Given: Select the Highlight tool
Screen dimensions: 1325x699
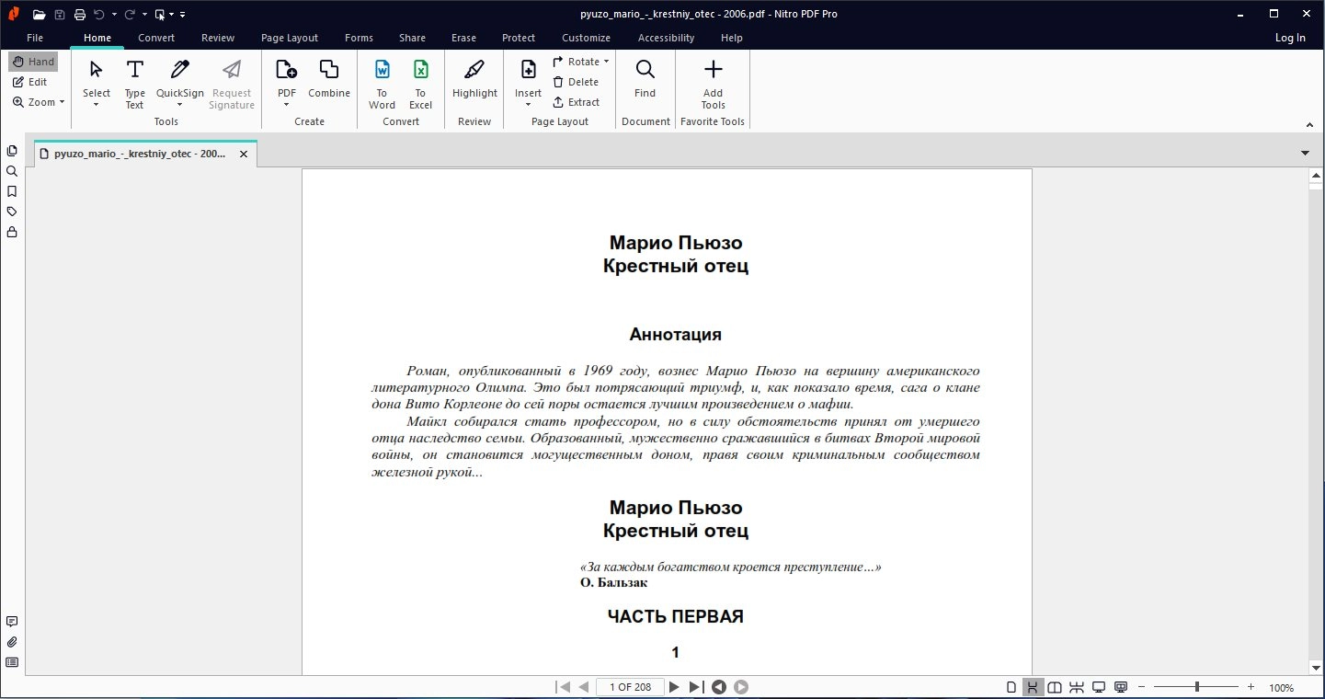Looking at the screenshot, I should (474, 78).
